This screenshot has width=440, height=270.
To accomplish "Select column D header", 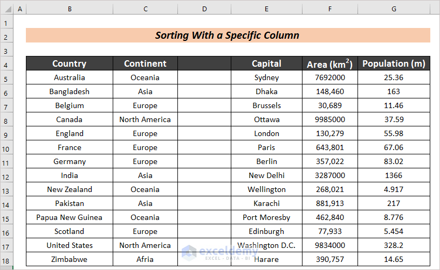I will pyautogui.click(x=204, y=10).
